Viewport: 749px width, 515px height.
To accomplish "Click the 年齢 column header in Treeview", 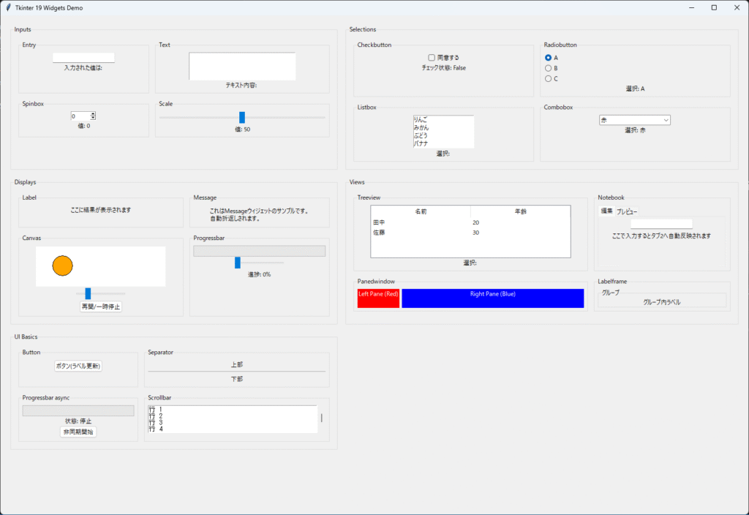I will pyautogui.click(x=520, y=211).
